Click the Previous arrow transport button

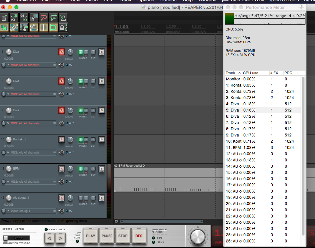click(x=49, y=238)
